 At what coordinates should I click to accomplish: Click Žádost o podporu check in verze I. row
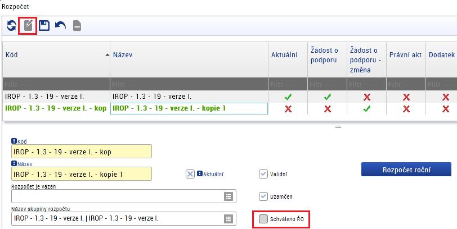coord(328,97)
